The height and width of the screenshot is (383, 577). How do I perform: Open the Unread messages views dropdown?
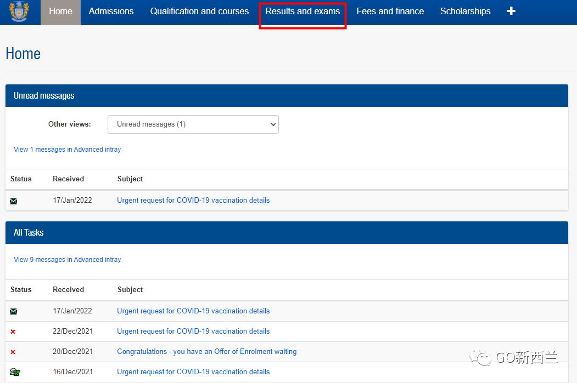point(193,124)
